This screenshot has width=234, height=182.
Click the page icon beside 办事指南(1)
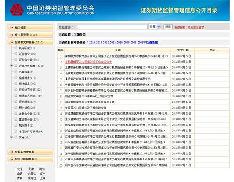point(16,72)
